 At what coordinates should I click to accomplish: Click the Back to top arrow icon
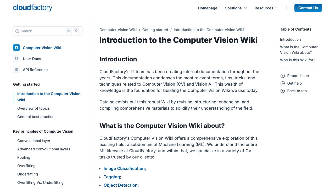pyautogui.click(x=283, y=91)
